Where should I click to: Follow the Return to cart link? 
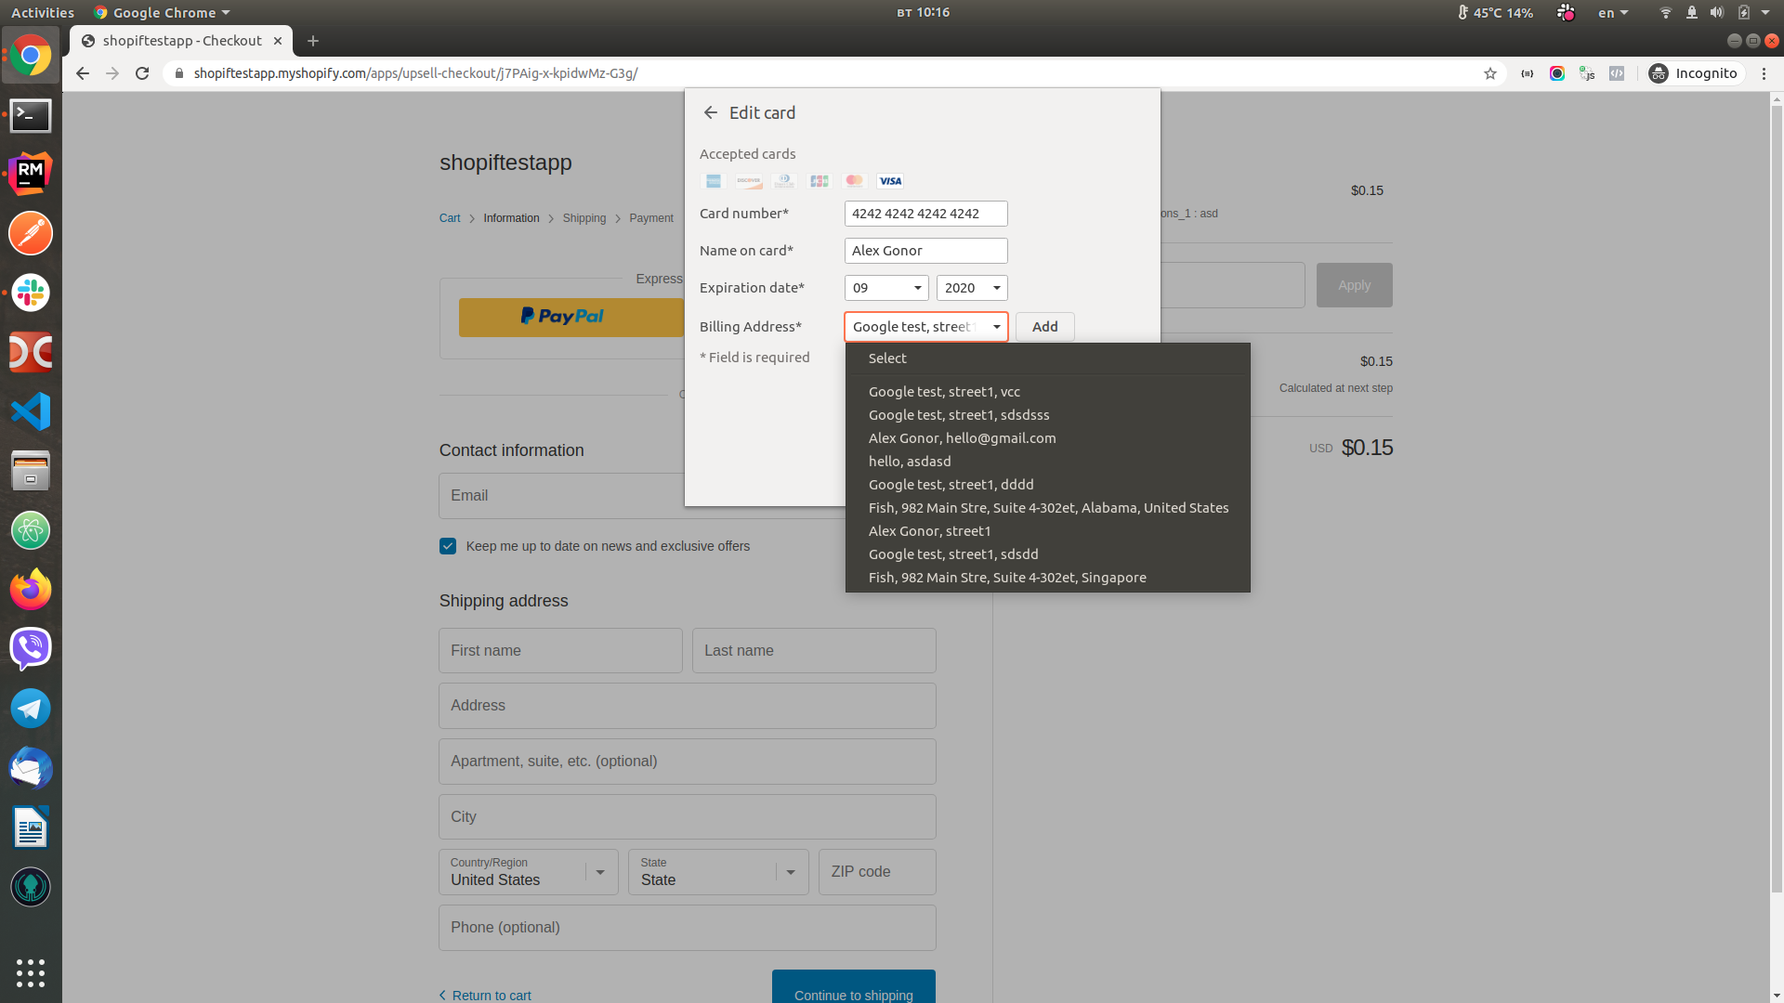485,996
